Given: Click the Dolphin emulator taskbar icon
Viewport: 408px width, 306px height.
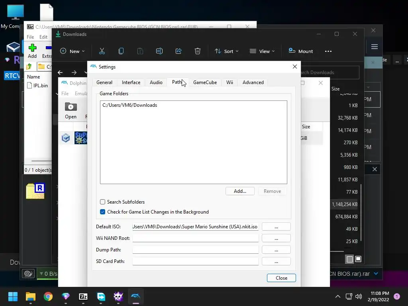Looking at the screenshot, I should pyautogui.click(x=136, y=296).
